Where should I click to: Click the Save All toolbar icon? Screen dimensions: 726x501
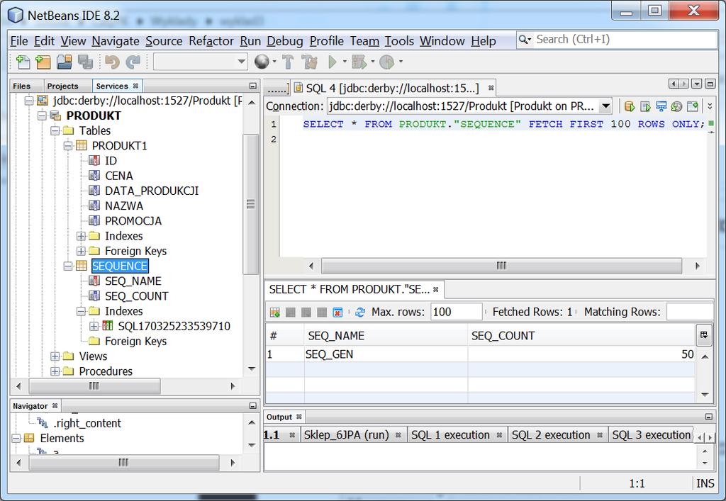click(85, 62)
